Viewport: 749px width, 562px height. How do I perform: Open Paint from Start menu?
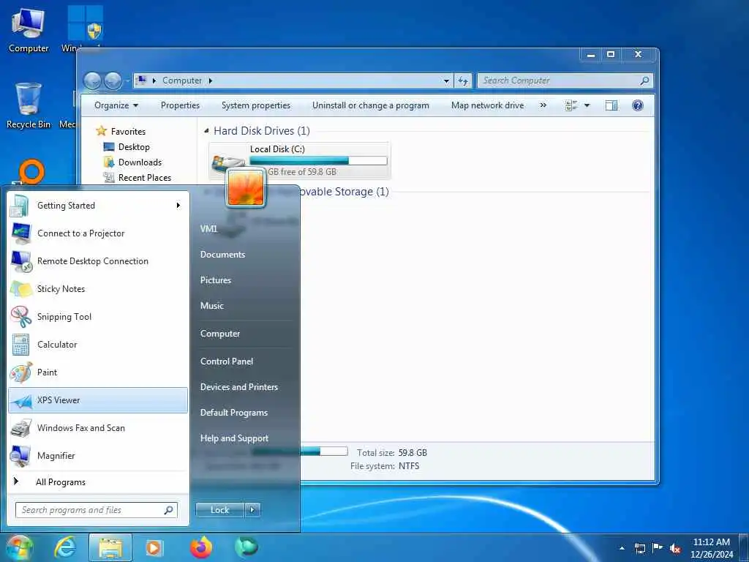[98, 372]
